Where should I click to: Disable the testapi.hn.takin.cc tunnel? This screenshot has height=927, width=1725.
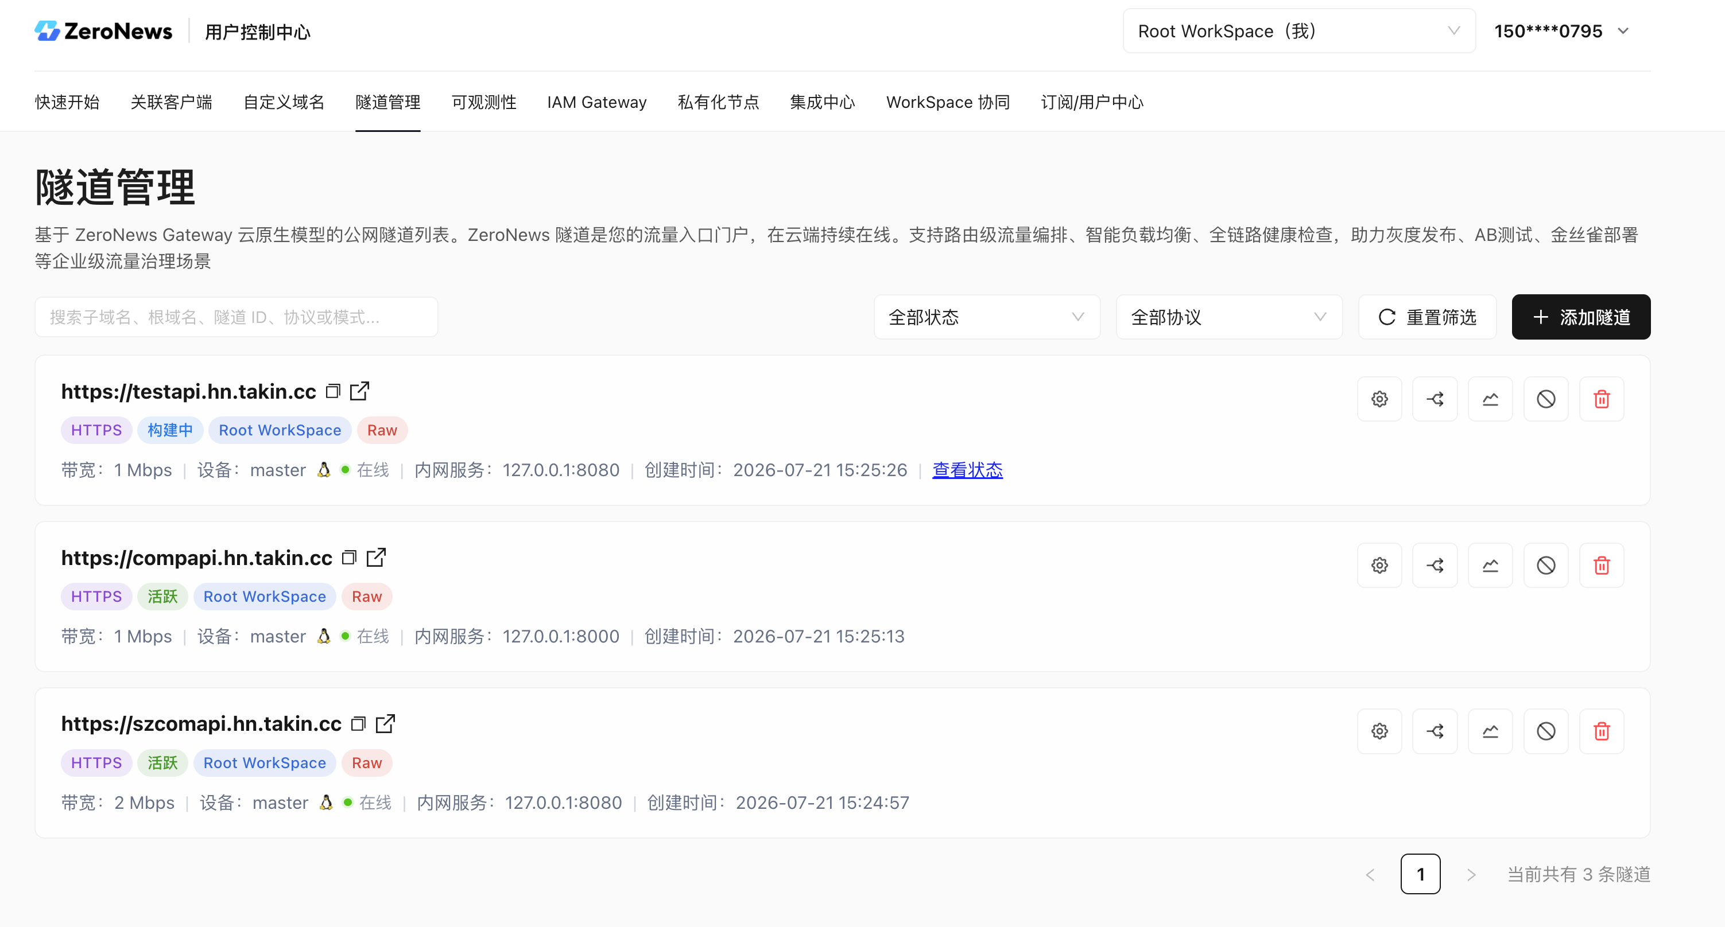(x=1546, y=399)
